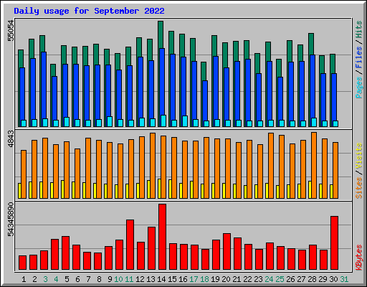Click day label '22' on the x-axis
This screenshot has width=367, height=287.
pyautogui.click(x=247, y=279)
